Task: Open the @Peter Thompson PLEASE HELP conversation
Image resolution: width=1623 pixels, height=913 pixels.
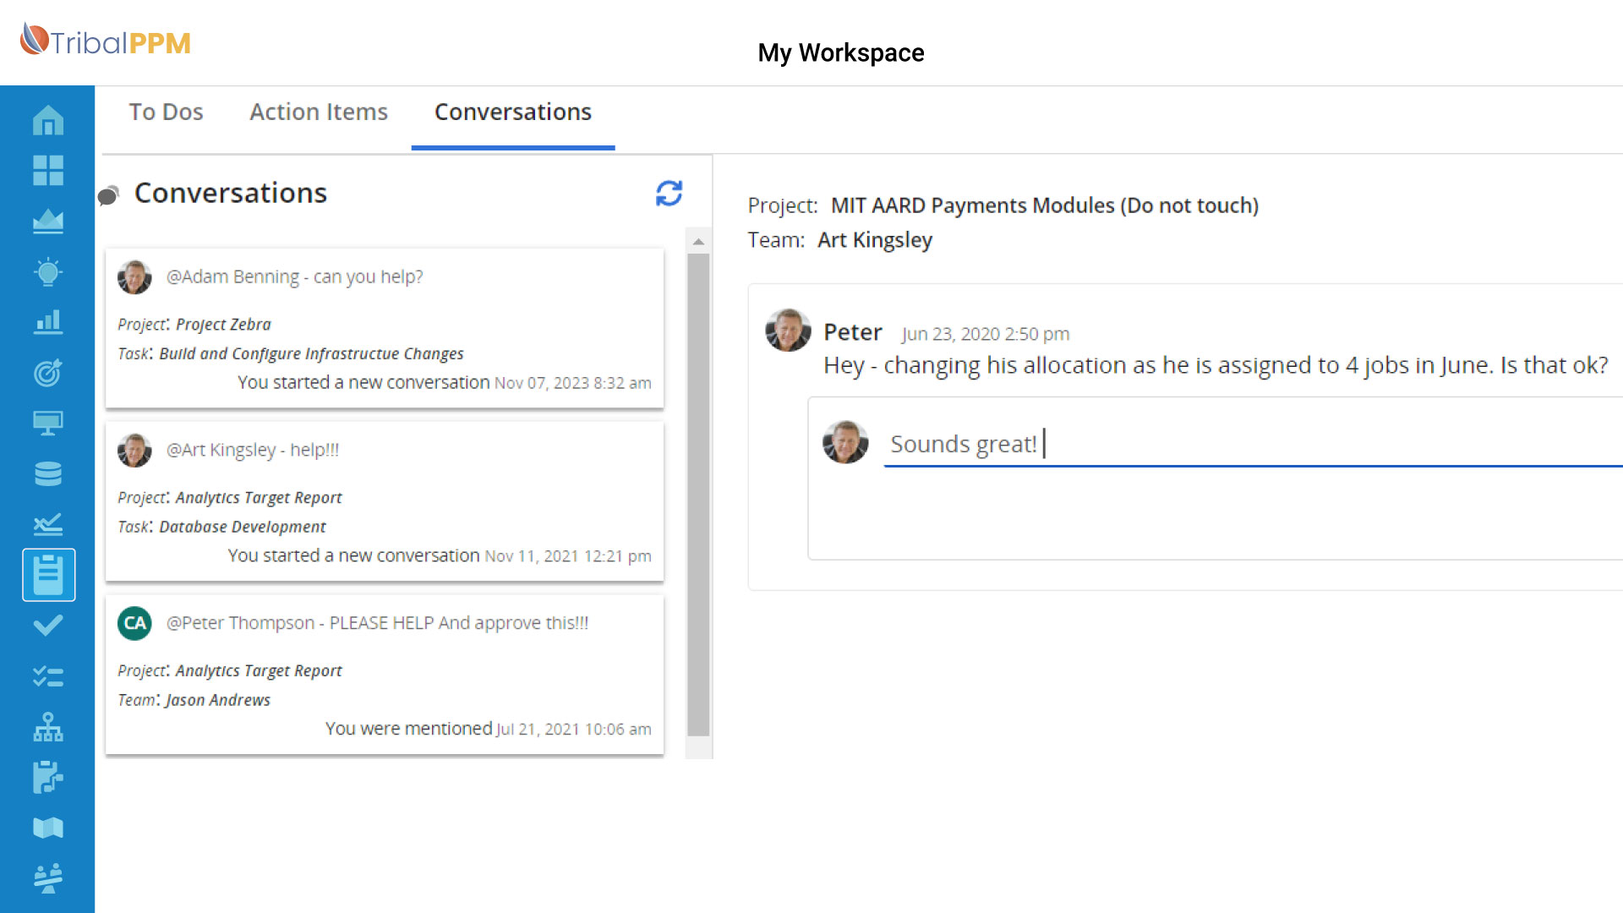Action: point(385,675)
